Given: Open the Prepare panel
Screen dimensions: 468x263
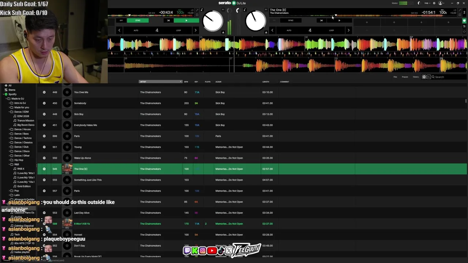Looking at the screenshot, I should (405, 77).
